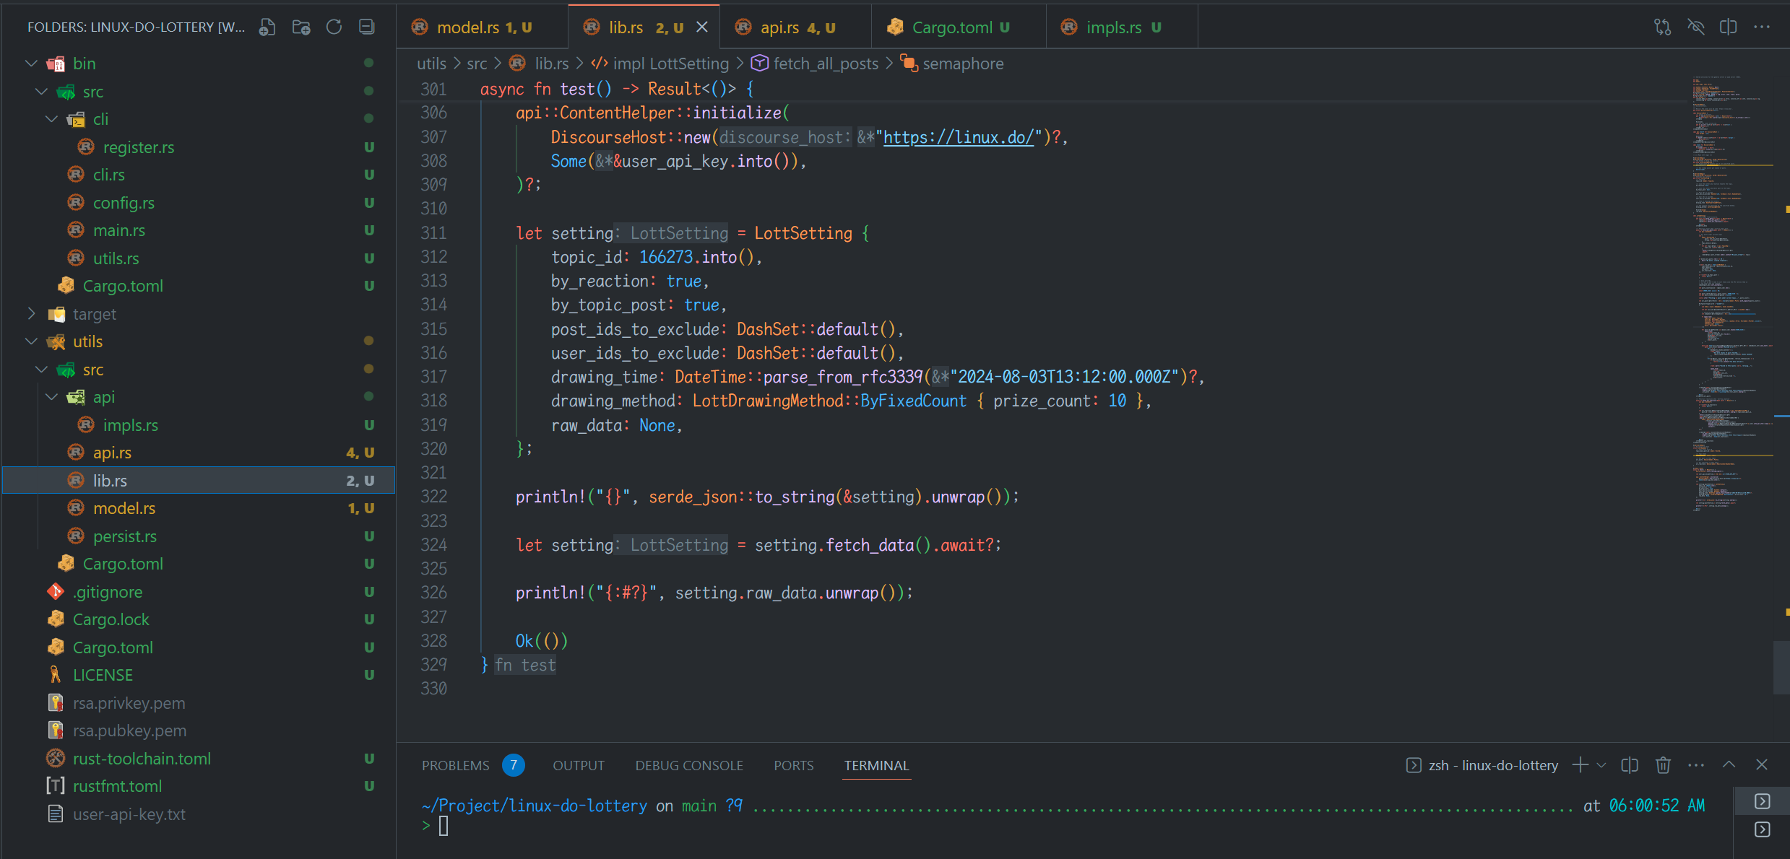The width and height of the screenshot is (1790, 859).
Task: Open the Output panel tab
Action: point(579,765)
